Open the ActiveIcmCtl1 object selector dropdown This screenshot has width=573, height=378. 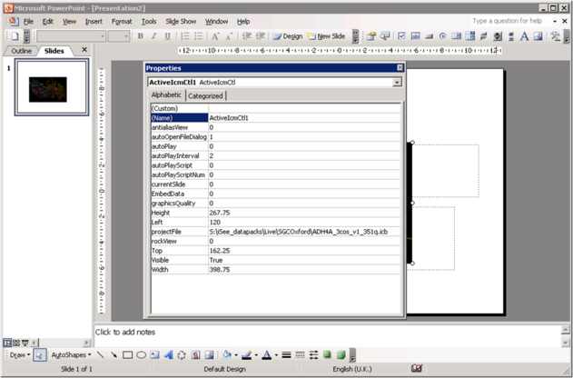coord(397,82)
